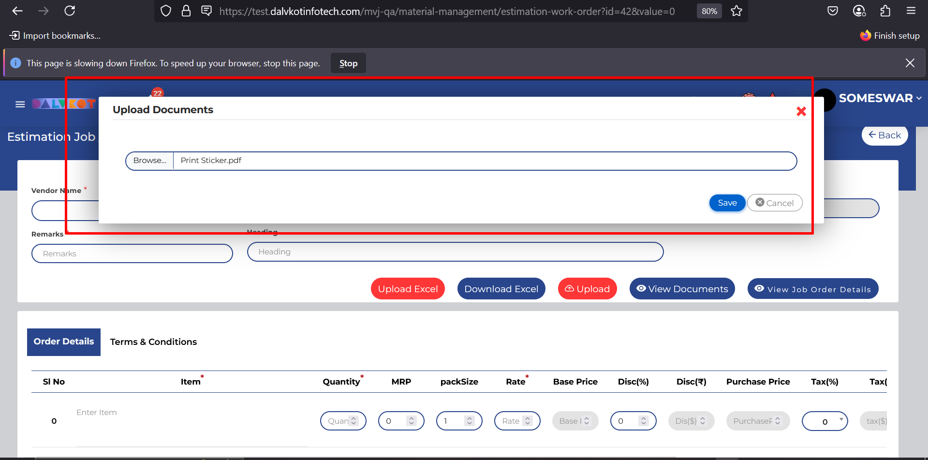Open Firefox application menu

click(911, 11)
